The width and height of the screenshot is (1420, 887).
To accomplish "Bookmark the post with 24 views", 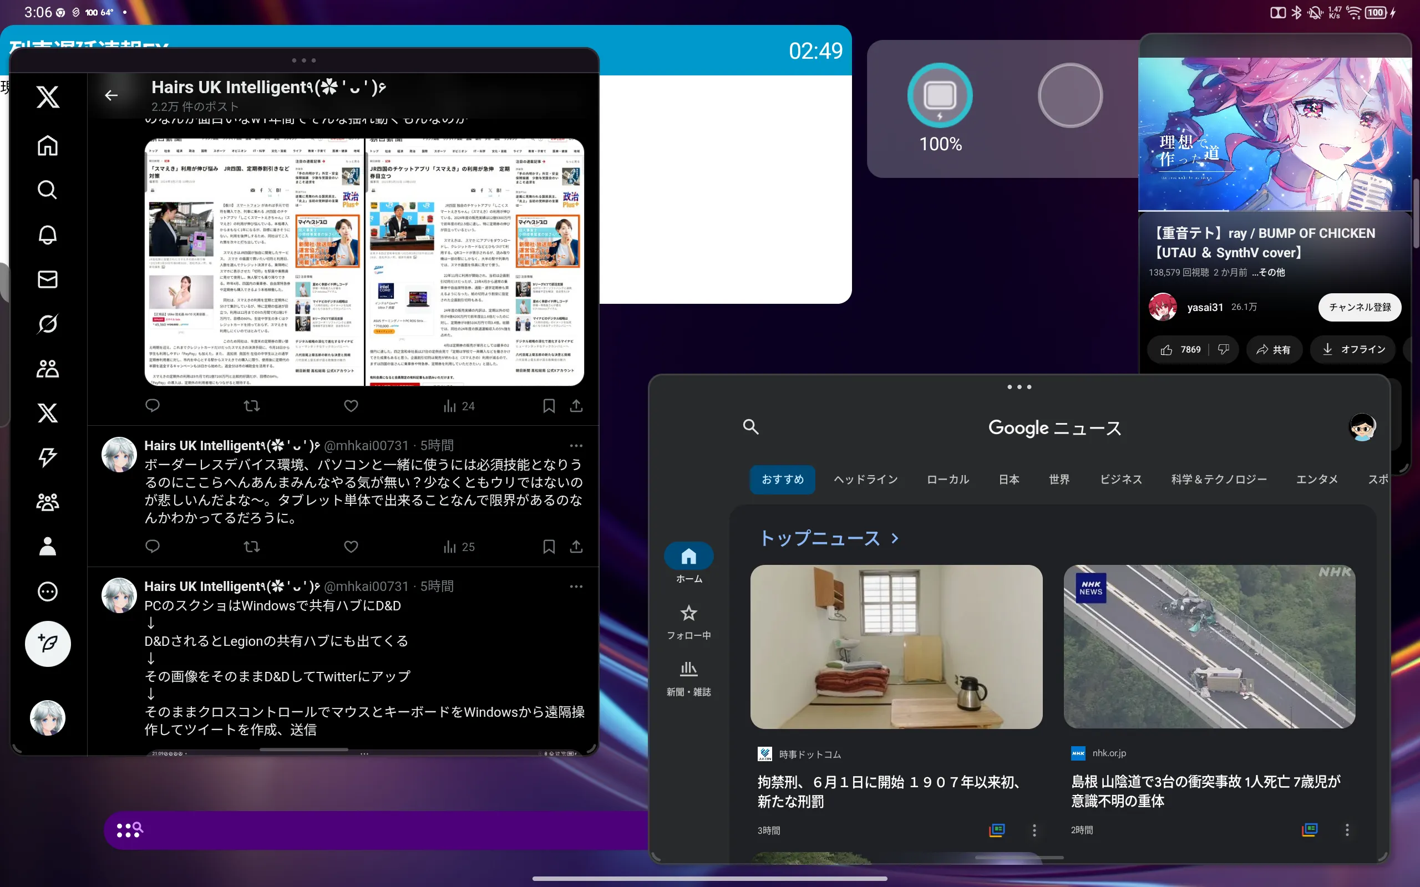I will tap(549, 406).
